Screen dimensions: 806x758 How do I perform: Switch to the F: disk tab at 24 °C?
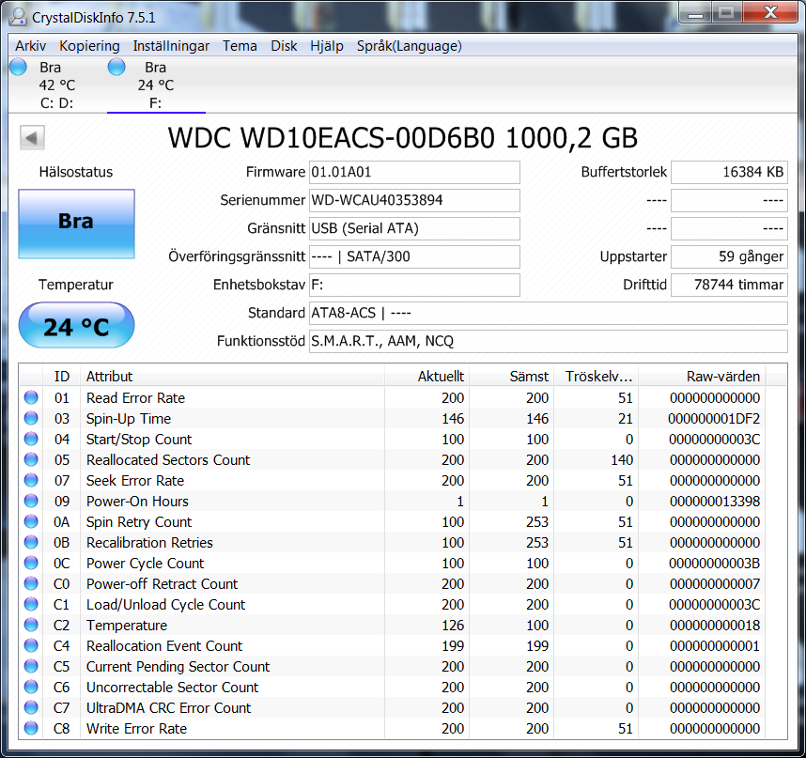(156, 85)
